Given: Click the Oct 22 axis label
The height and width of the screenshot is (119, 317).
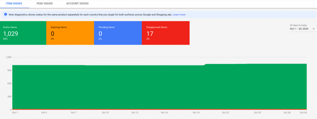Looking at the screenshot, I should tap(225, 113).
